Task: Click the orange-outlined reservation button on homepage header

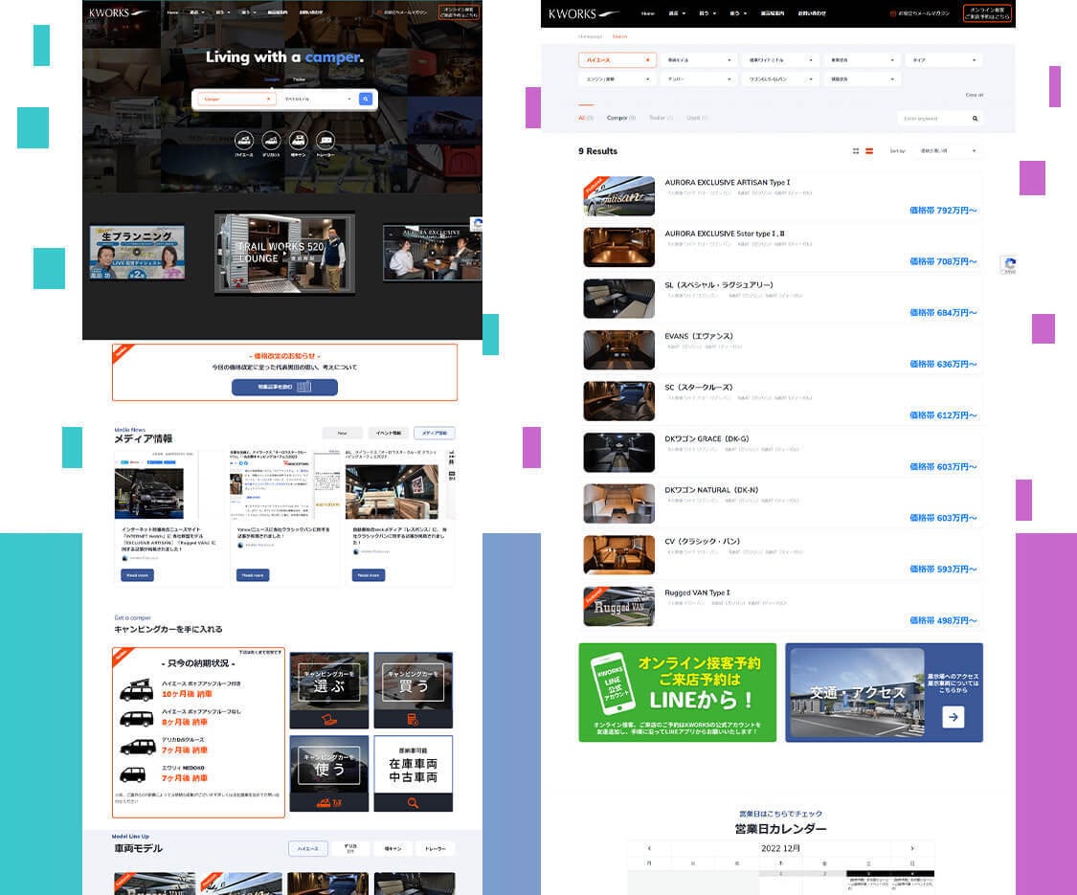Action: tap(459, 12)
